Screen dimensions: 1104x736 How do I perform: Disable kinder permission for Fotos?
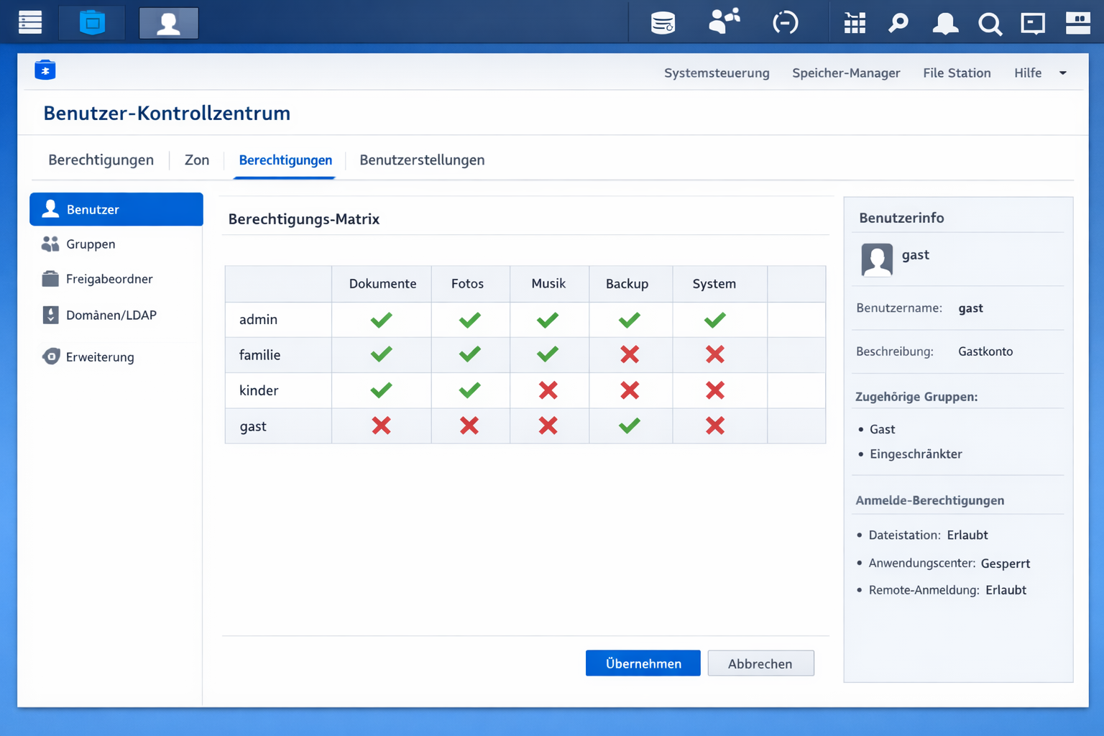click(x=469, y=390)
